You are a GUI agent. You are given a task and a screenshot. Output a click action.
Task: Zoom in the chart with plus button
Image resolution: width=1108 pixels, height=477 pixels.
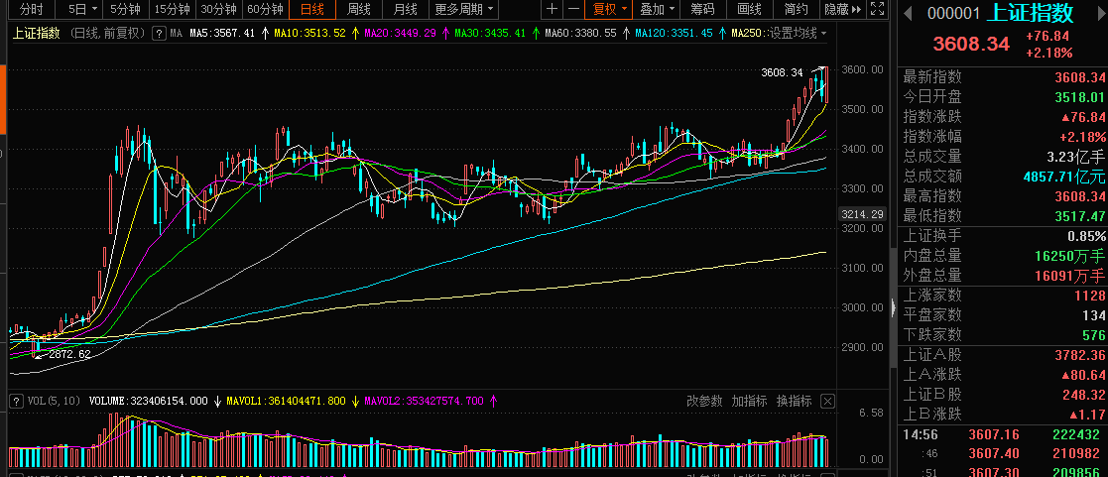pyautogui.click(x=552, y=9)
